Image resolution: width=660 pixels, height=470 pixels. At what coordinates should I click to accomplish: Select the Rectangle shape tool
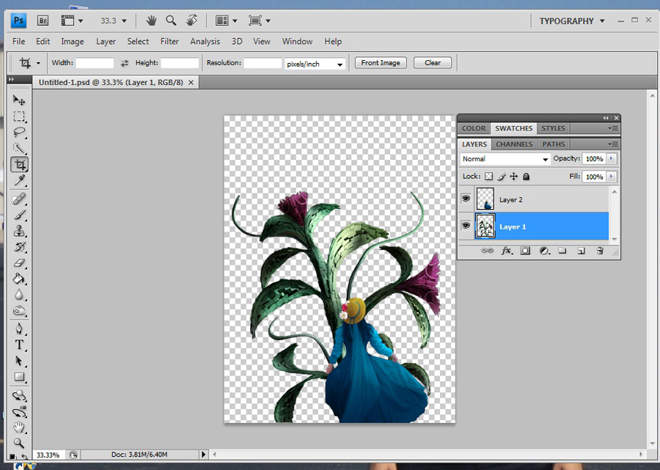click(x=19, y=377)
